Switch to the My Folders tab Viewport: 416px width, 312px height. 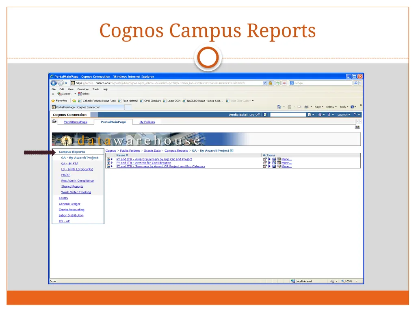pyautogui.click(x=147, y=122)
